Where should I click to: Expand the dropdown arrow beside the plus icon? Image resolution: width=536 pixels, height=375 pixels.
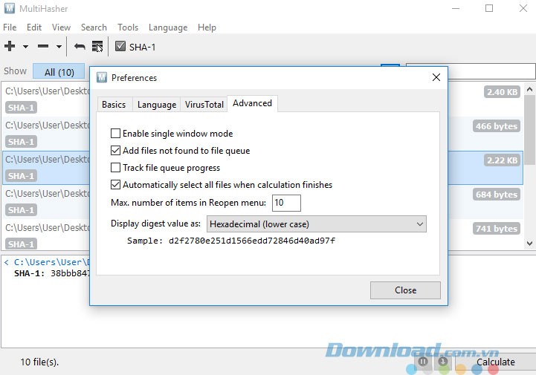[25, 47]
